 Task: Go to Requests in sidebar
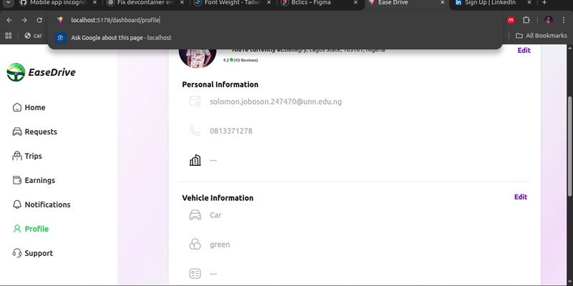pyautogui.click(x=34, y=132)
